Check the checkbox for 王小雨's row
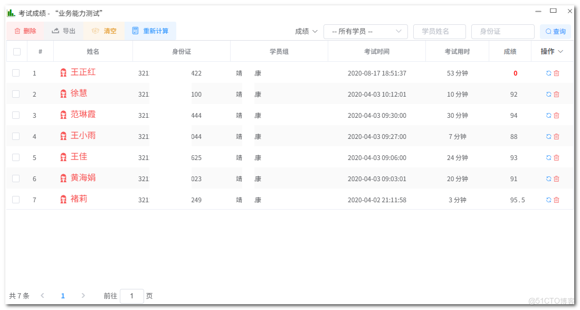The width and height of the screenshot is (580, 310). pyautogui.click(x=16, y=136)
